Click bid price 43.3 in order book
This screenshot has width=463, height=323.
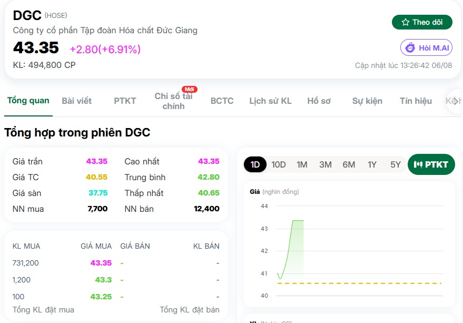pyautogui.click(x=103, y=280)
